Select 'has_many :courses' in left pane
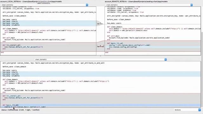The height and width of the screenshot is (114, 203). pyautogui.click(x=10, y=23)
